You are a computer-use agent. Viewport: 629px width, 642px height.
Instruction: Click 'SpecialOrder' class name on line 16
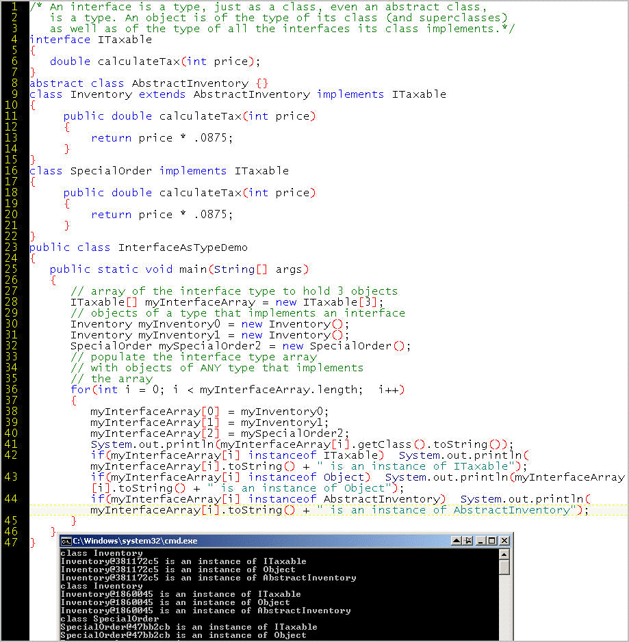[111, 171]
